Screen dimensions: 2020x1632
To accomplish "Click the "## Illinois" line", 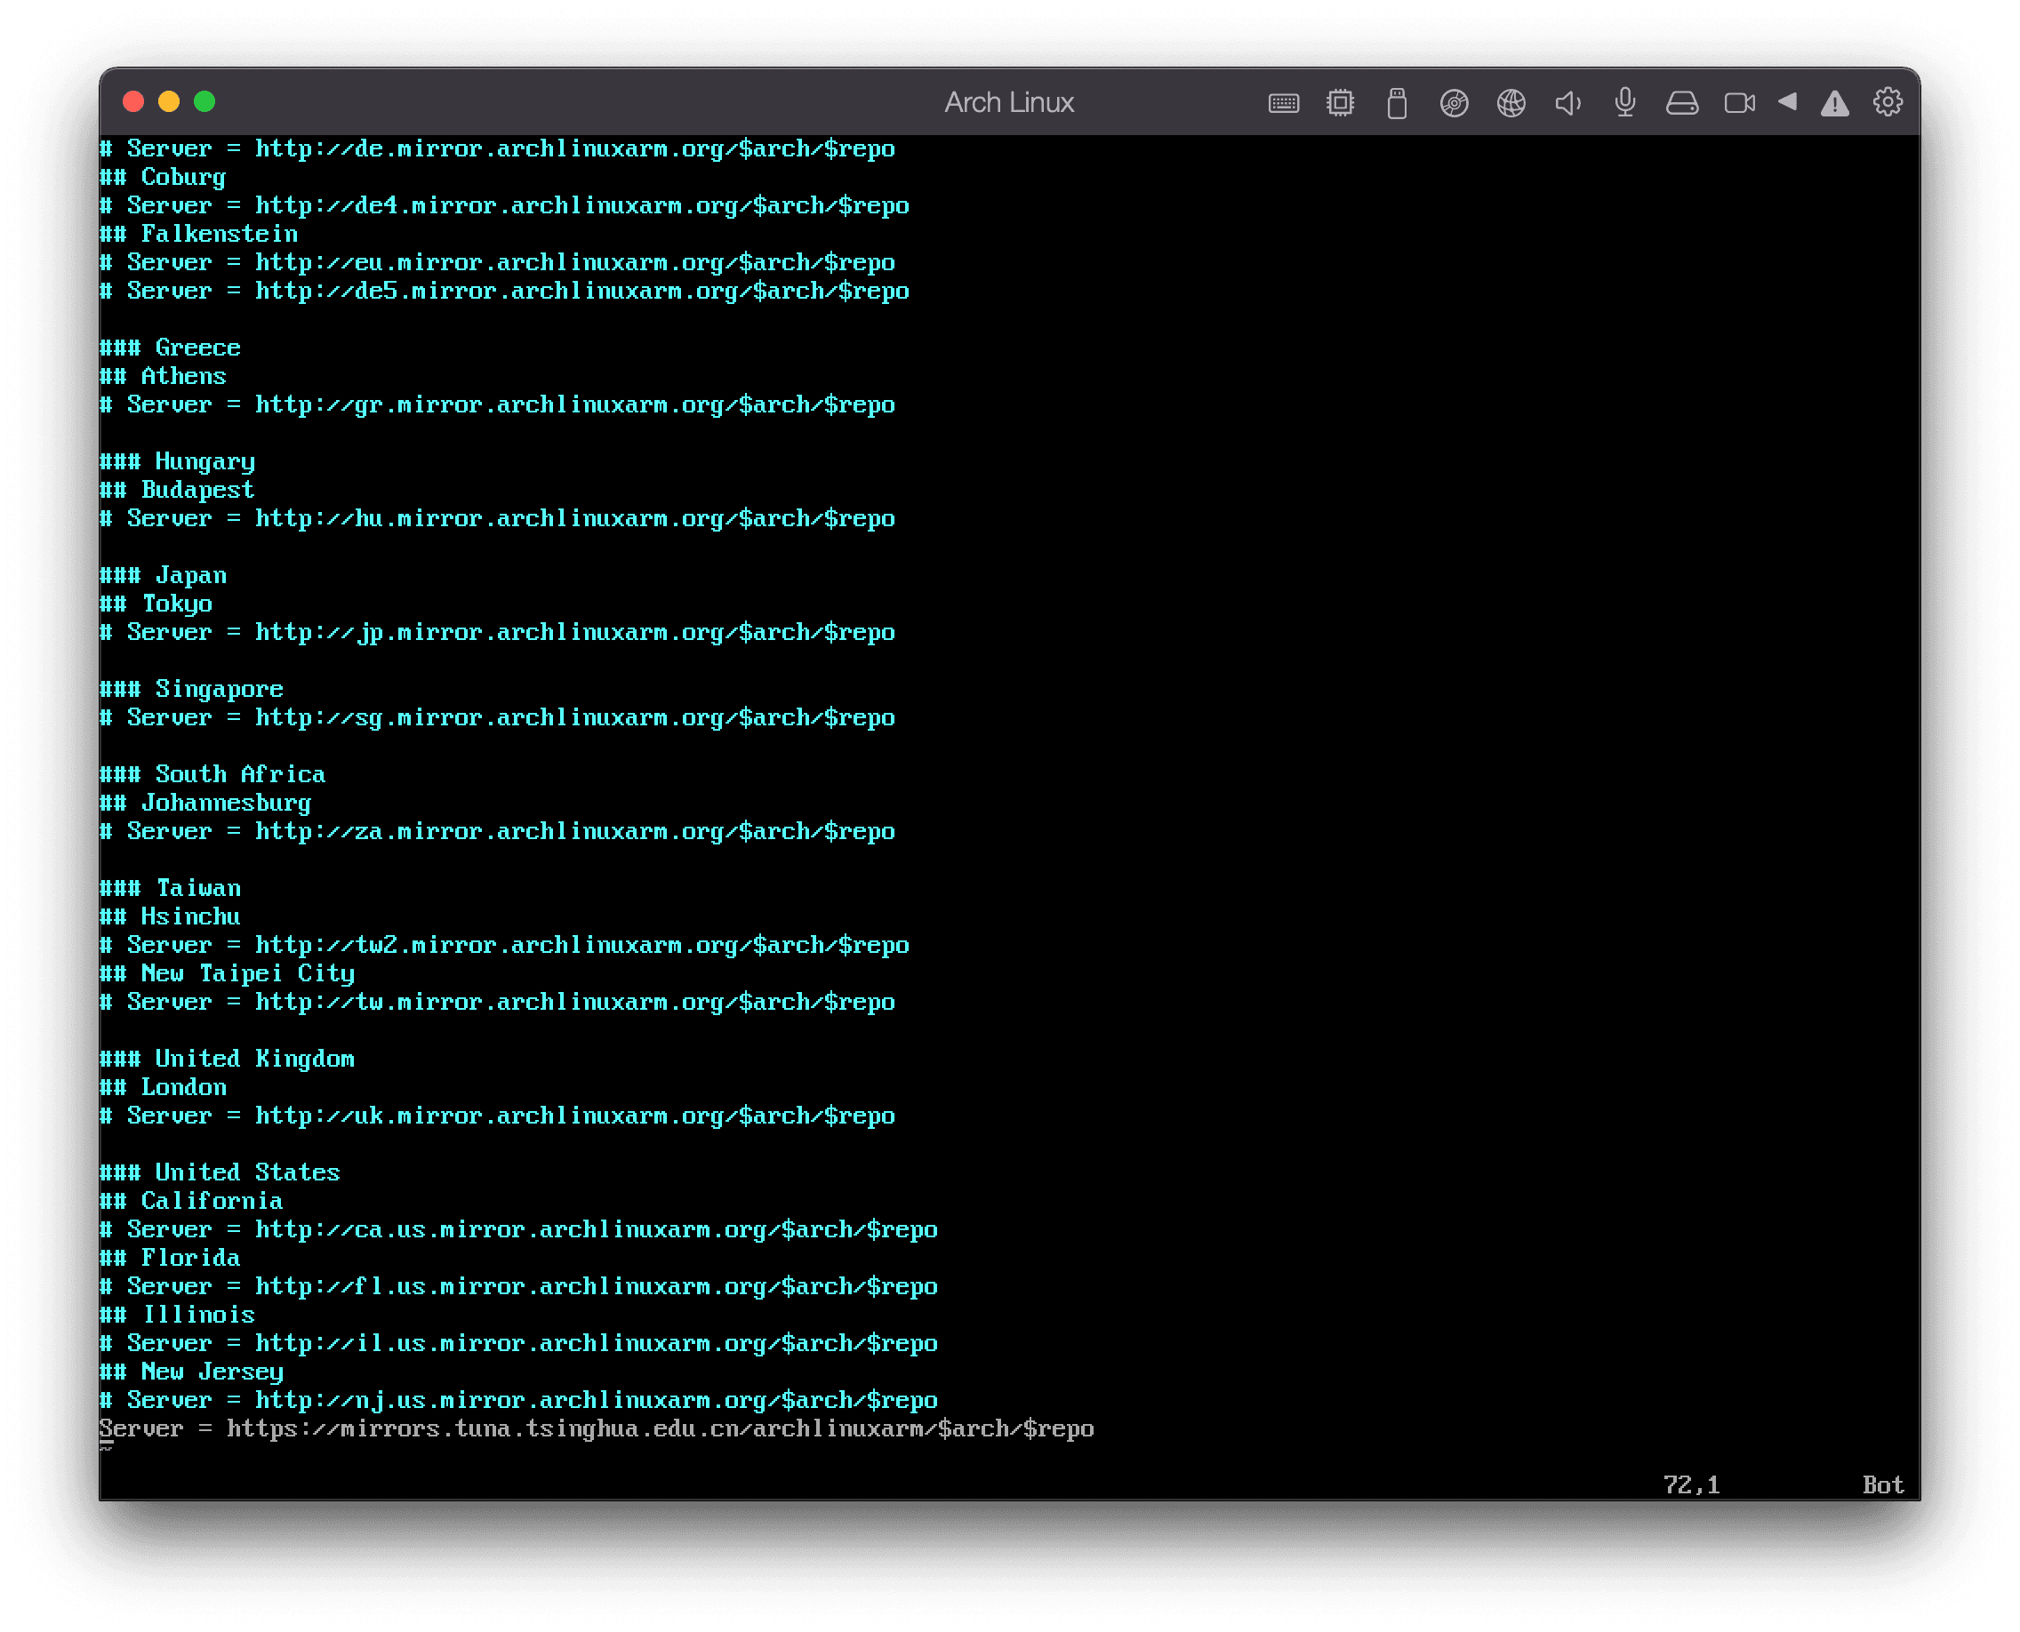I will pyautogui.click(x=178, y=1316).
